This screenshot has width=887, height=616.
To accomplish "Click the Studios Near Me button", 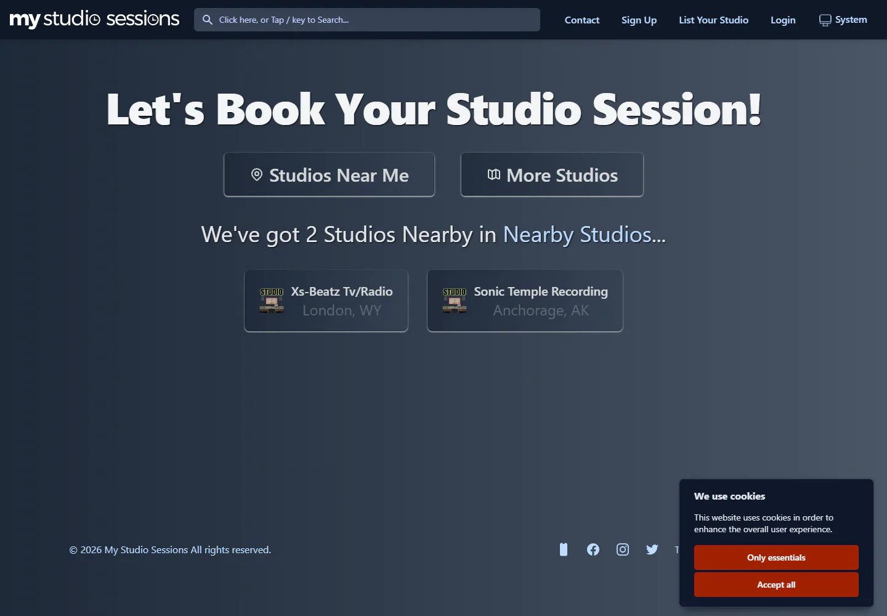I will (x=329, y=175).
